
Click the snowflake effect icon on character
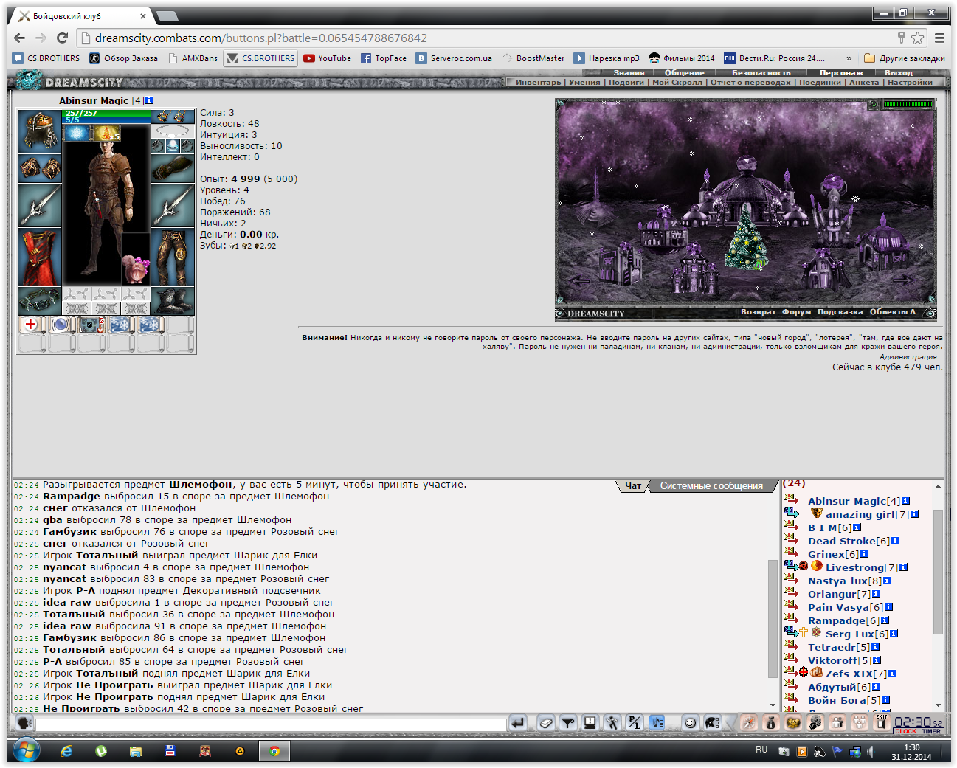point(77,133)
